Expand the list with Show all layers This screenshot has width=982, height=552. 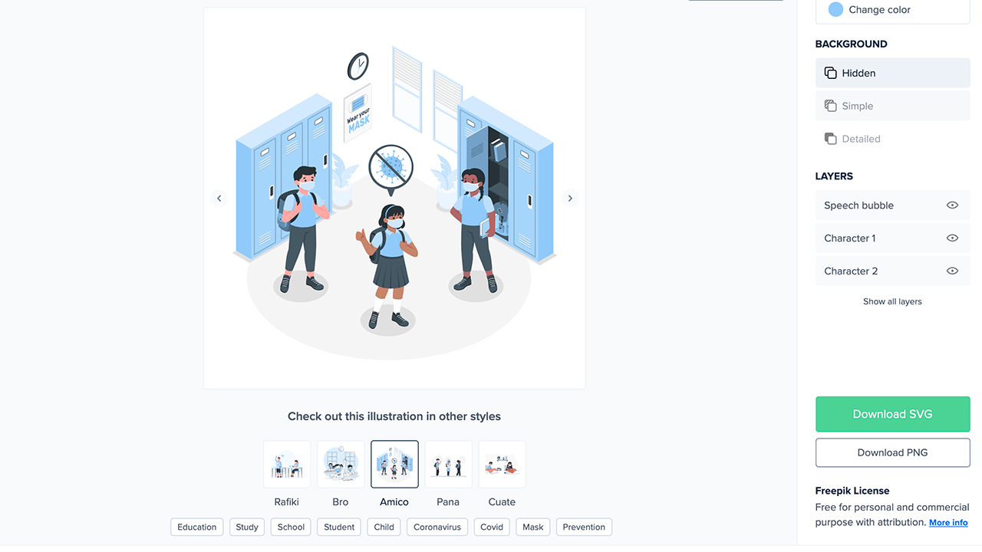(892, 301)
